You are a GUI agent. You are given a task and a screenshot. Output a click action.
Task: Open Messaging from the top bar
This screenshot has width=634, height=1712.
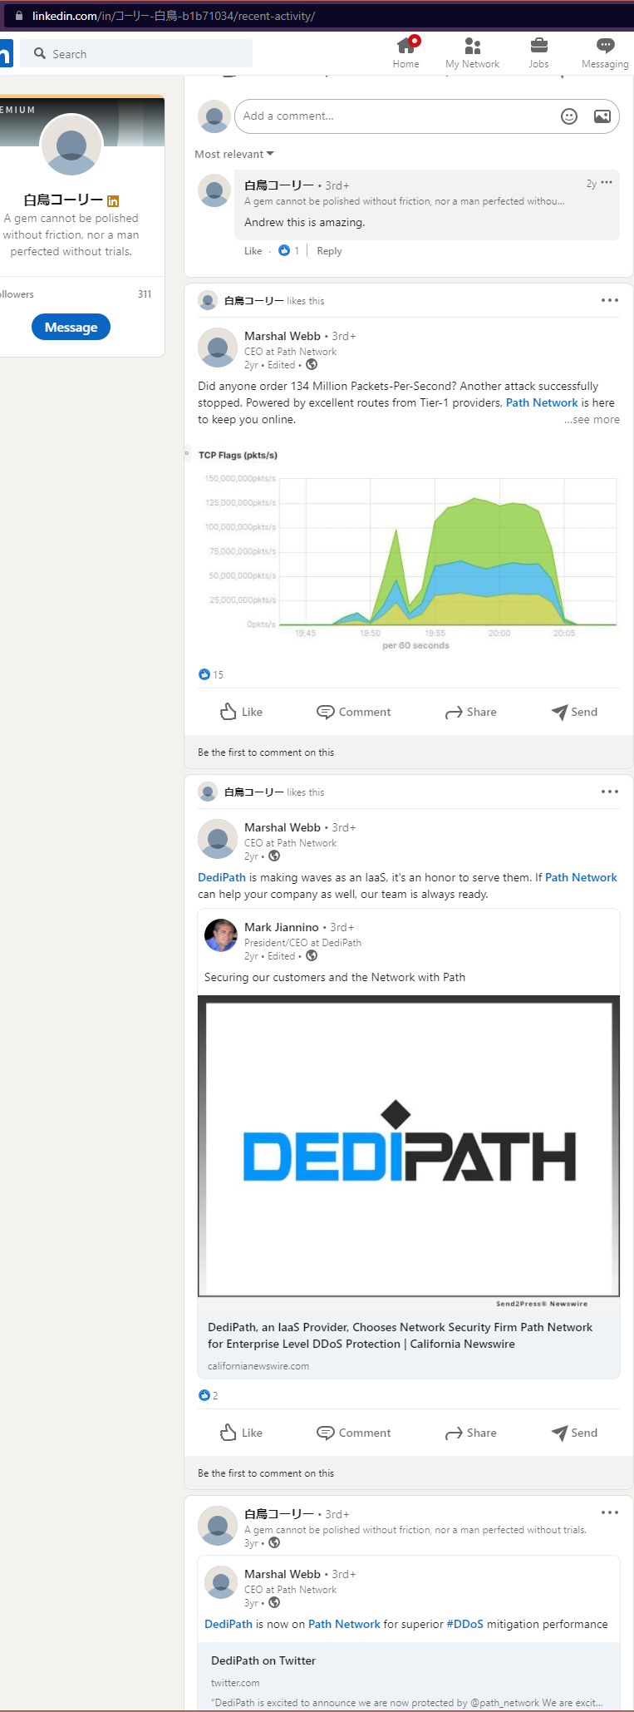point(605,47)
